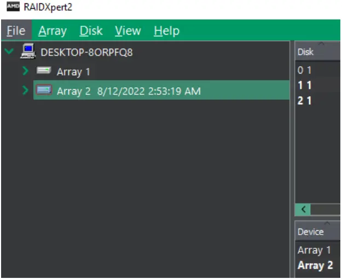The image size is (342, 279).
Task: Sort by the Disk column header
Action: (x=317, y=52)
